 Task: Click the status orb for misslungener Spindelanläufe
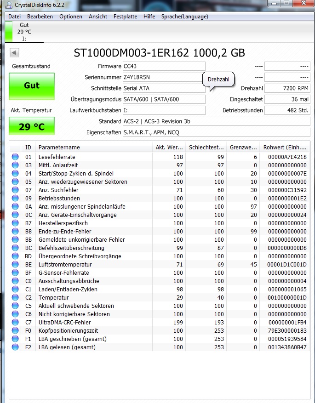tap(15, 206)
